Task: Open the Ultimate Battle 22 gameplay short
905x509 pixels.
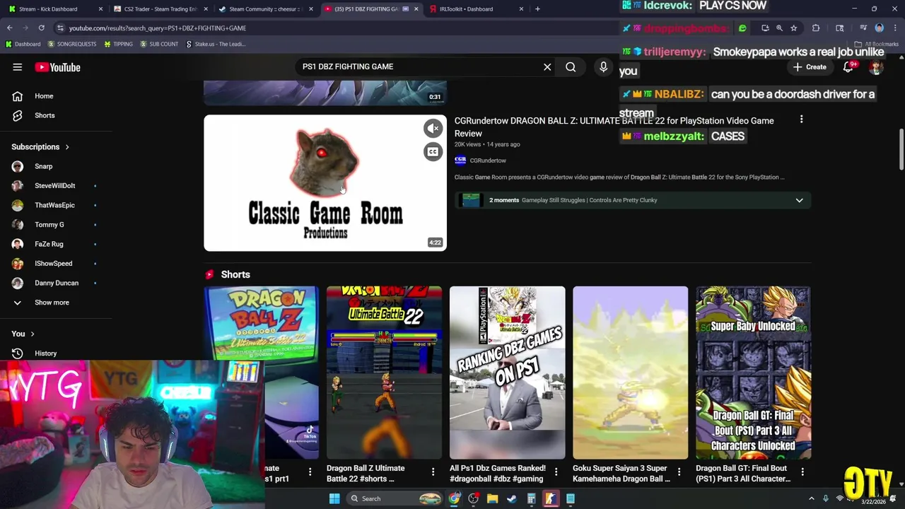Action: pyautogui.click(x=384, y=373)
